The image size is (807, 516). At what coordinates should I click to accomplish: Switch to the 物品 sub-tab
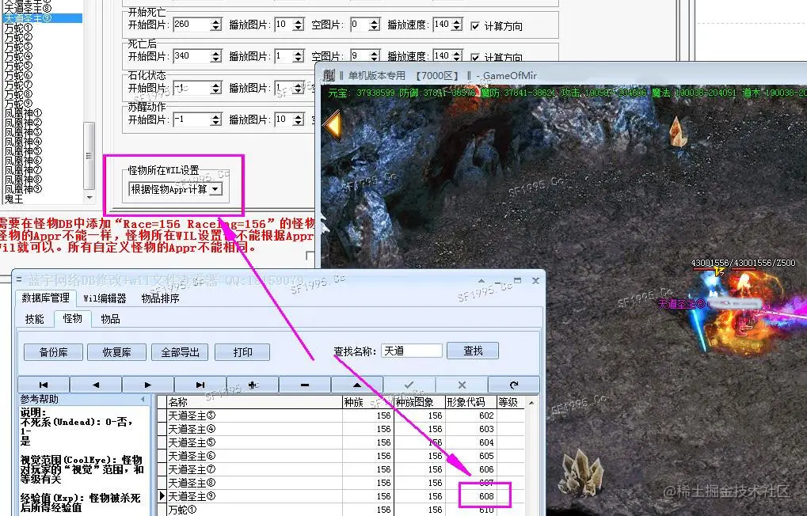tap(110, 319)
